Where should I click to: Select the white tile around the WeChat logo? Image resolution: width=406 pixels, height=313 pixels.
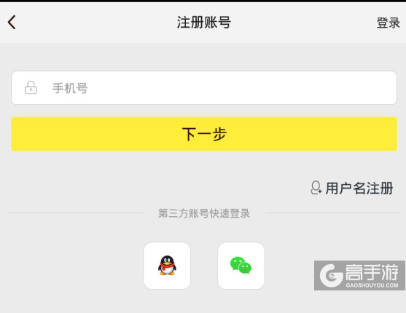tap(241, 266)
